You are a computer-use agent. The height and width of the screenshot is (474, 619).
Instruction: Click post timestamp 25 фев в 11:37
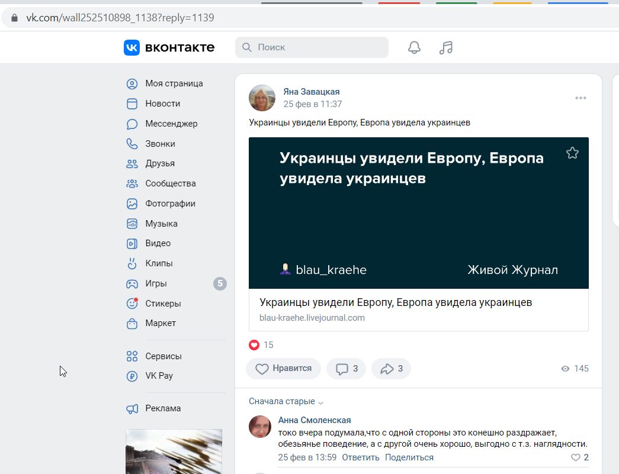[312, 104]
